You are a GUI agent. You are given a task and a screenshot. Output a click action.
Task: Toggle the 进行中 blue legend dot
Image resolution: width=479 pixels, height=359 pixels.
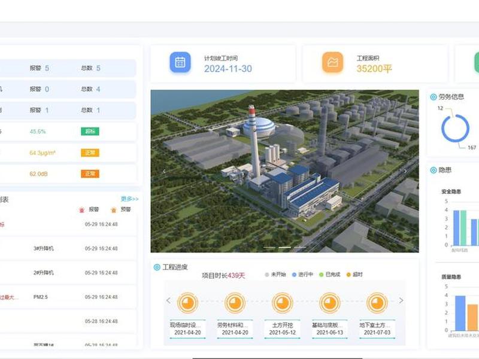(x=294, y=275)
